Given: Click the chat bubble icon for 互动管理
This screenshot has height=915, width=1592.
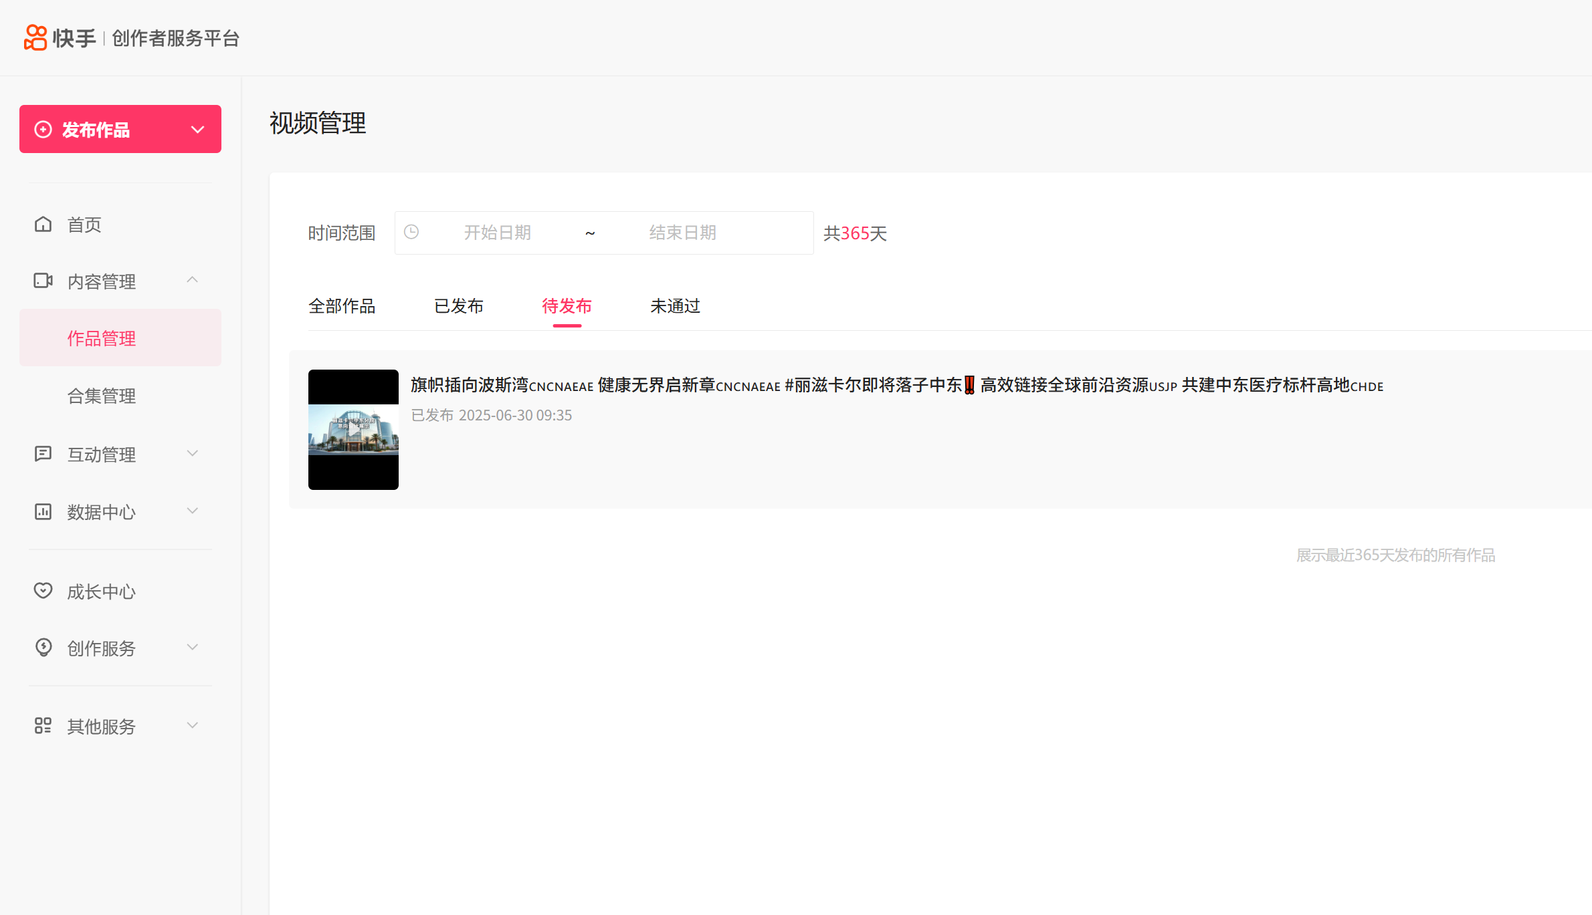Looking at the screenshot, I should tap(43, 454).
